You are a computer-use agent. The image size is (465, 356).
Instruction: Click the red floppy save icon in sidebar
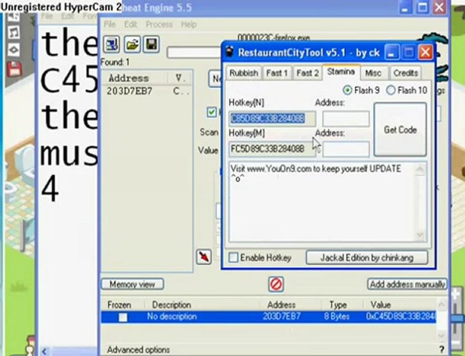pos(14,69)
